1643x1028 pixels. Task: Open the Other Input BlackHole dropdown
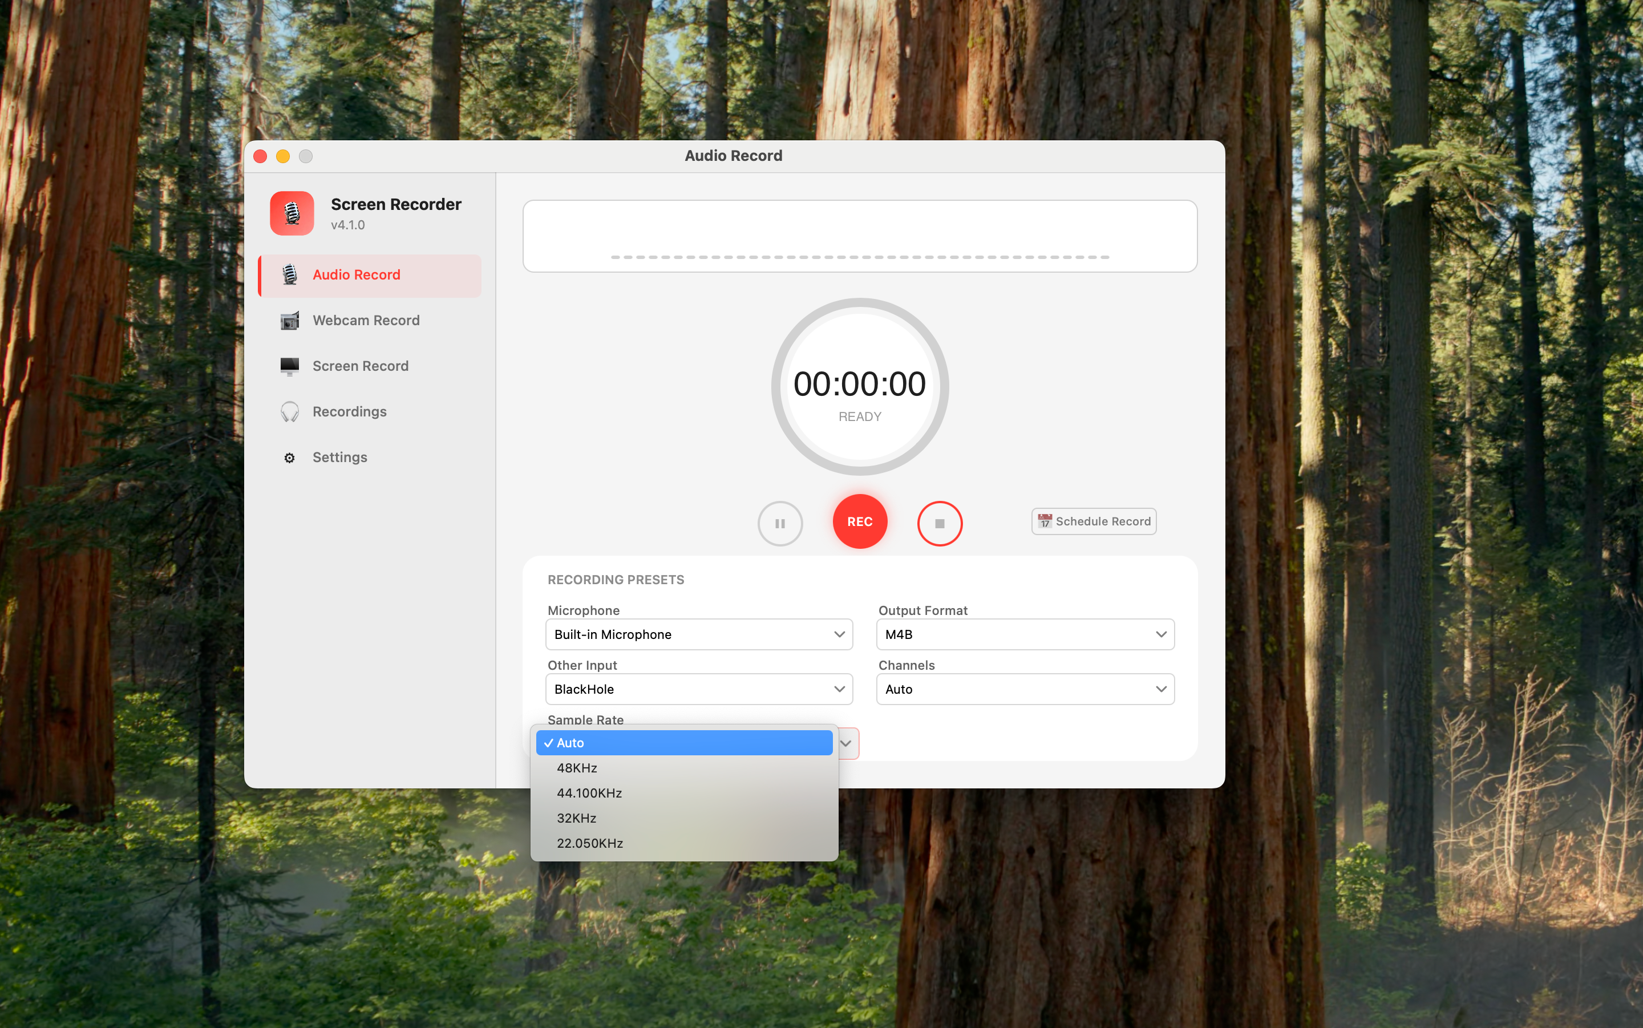pos(699,689)
